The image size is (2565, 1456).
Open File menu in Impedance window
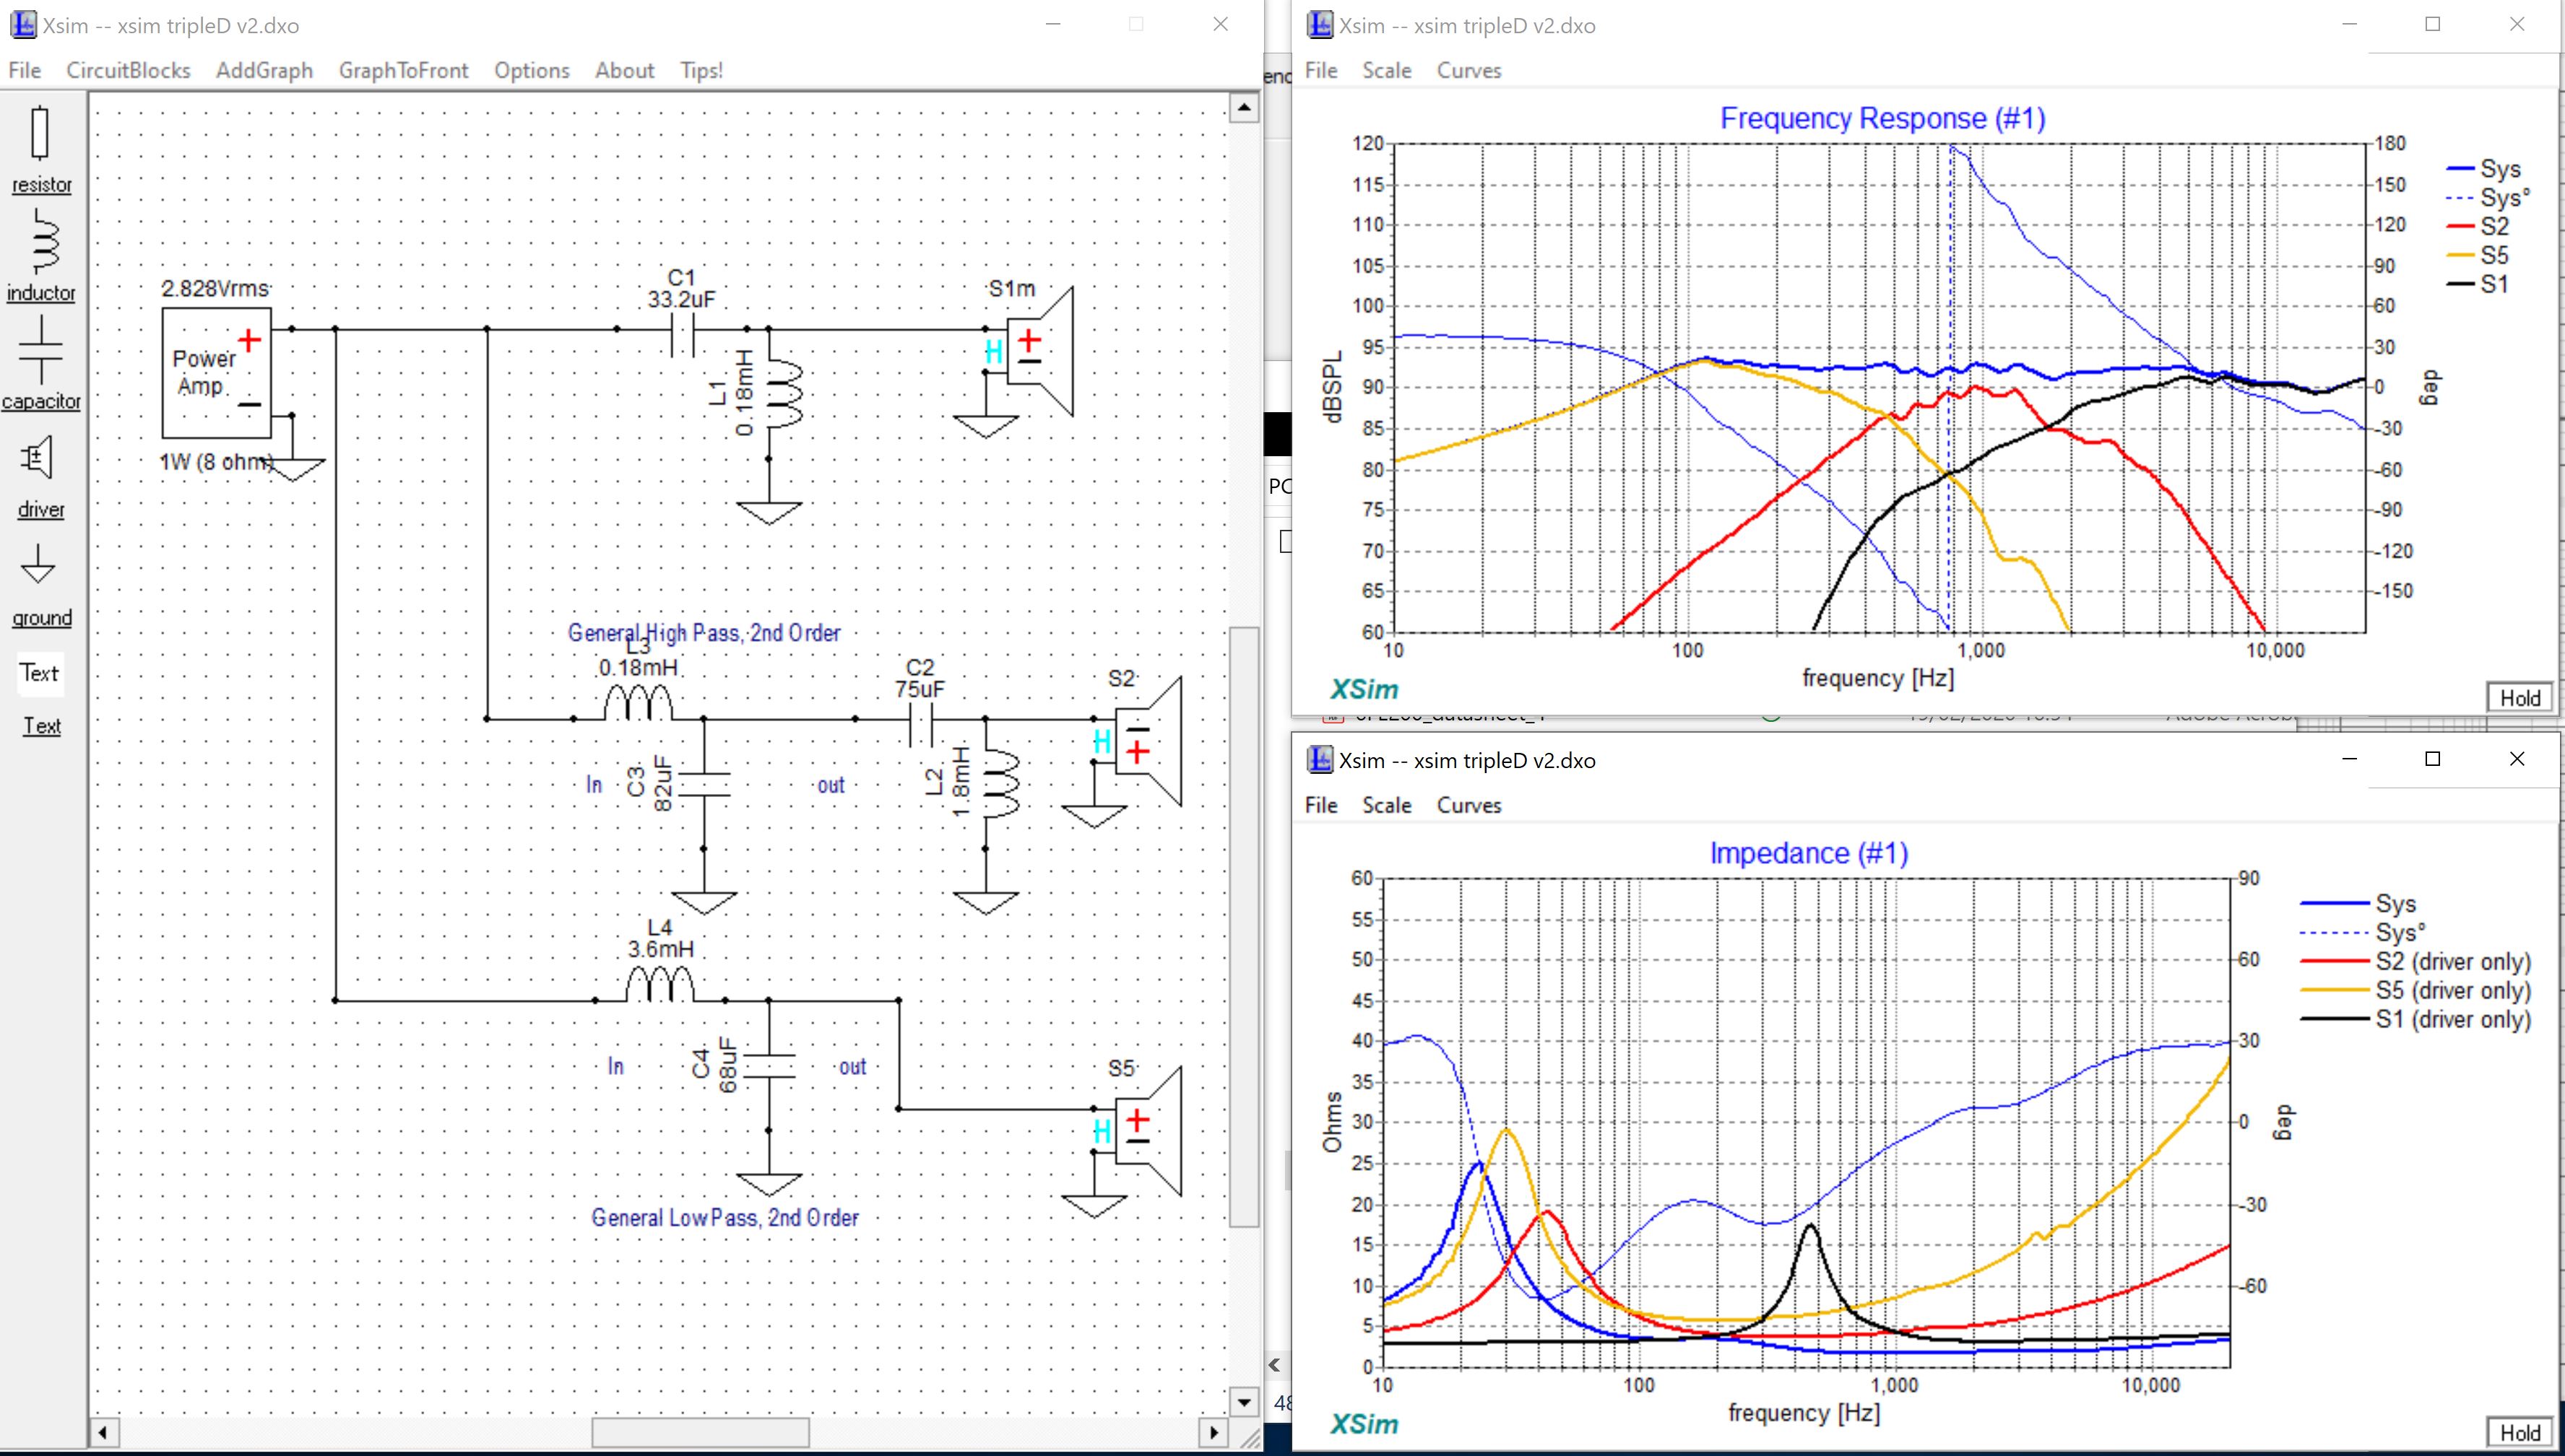pyautogui.click(x=1320, y=805)
